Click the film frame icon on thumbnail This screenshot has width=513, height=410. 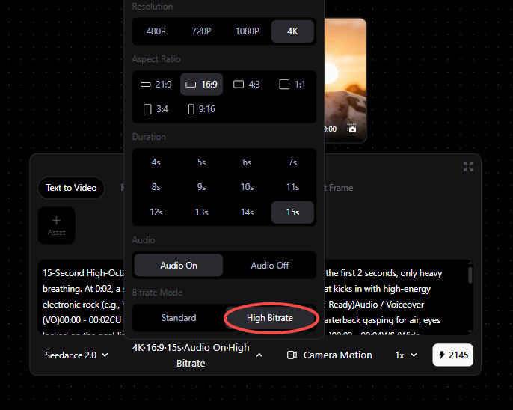351,129
